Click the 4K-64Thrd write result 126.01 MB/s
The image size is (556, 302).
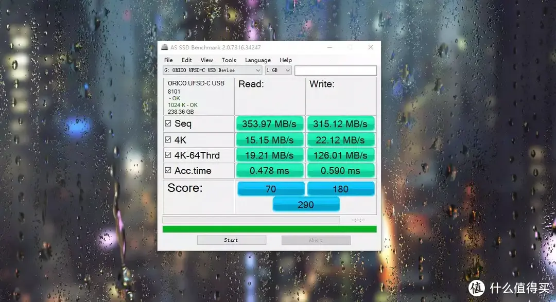[x=340, y=155]
